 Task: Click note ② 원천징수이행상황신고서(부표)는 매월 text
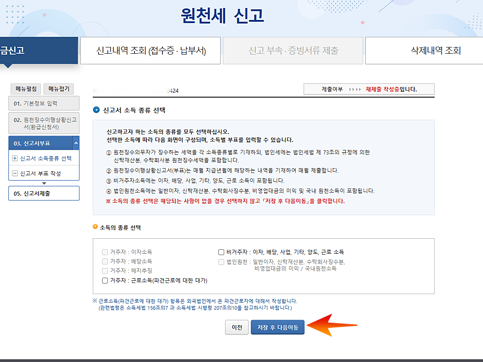pyautogui.click(x=222, y=170)
